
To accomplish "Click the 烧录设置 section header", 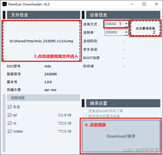I will (123, 103).
